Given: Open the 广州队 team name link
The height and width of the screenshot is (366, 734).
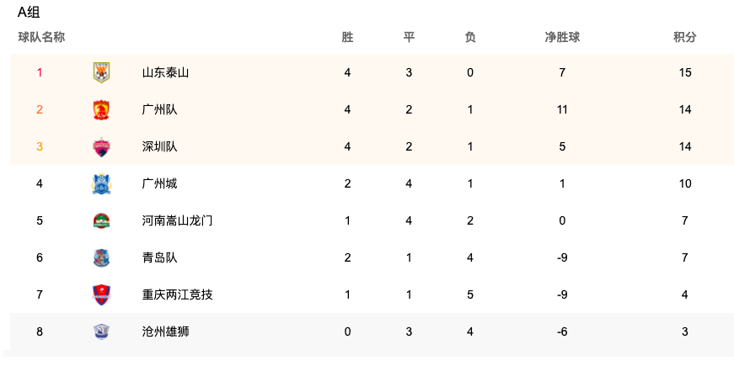Looking at the screenshot, I should coord(159,110).
